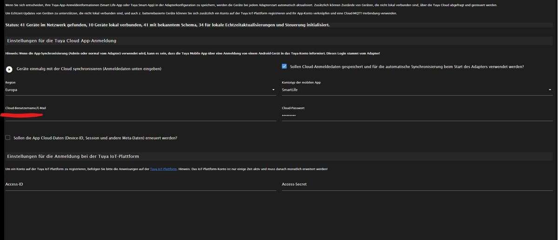Click the 'Geräte einmalig mit der Cloud synchronisieren' label
Screen dimensions: 558x240
tap(89, 69)
